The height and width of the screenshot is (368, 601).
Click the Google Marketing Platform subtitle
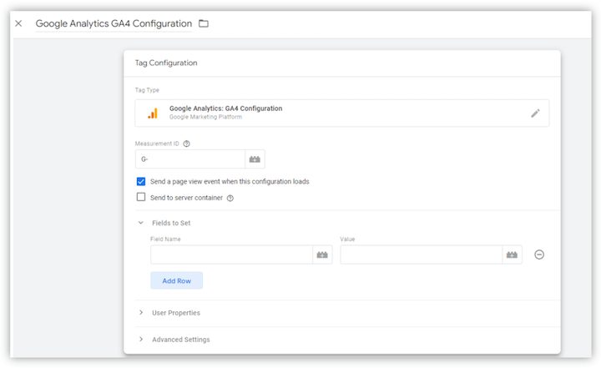click(205, 117)
